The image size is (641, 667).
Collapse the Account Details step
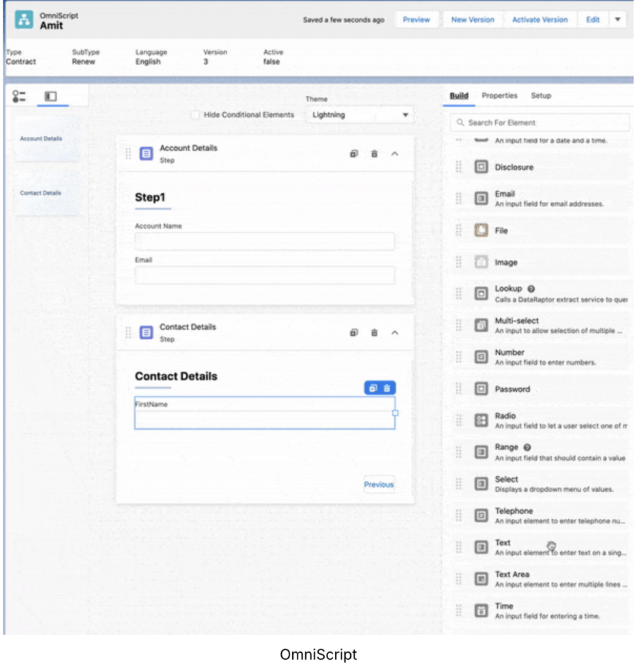coord(394,154)
